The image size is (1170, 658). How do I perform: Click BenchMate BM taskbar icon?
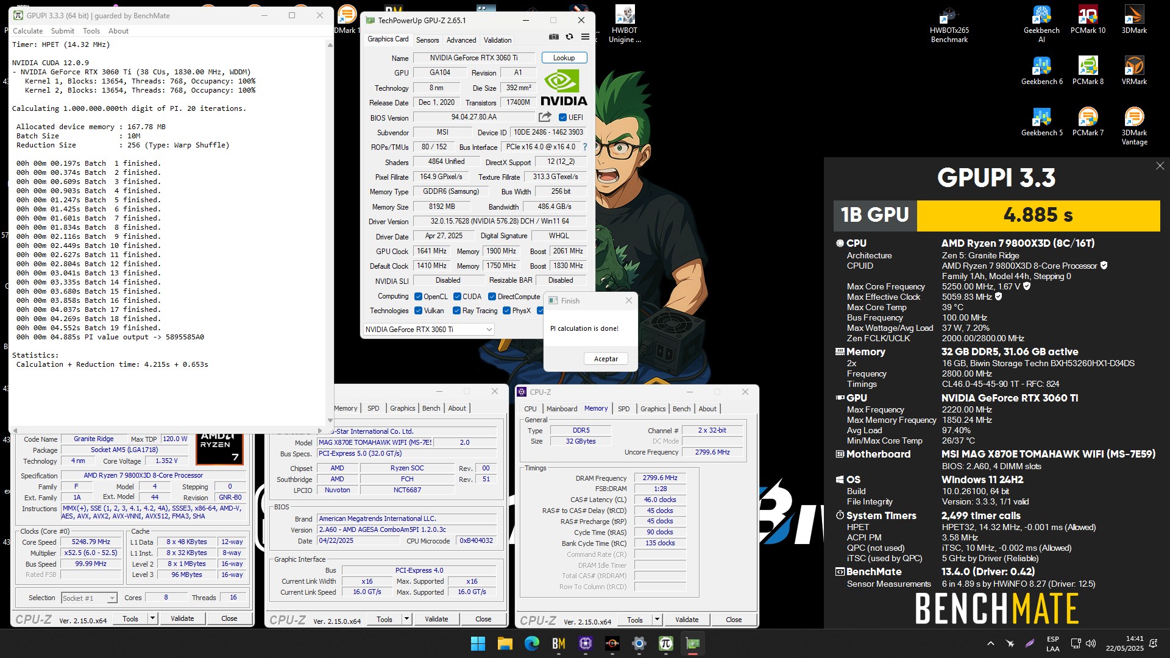click(x=559, y=643)
